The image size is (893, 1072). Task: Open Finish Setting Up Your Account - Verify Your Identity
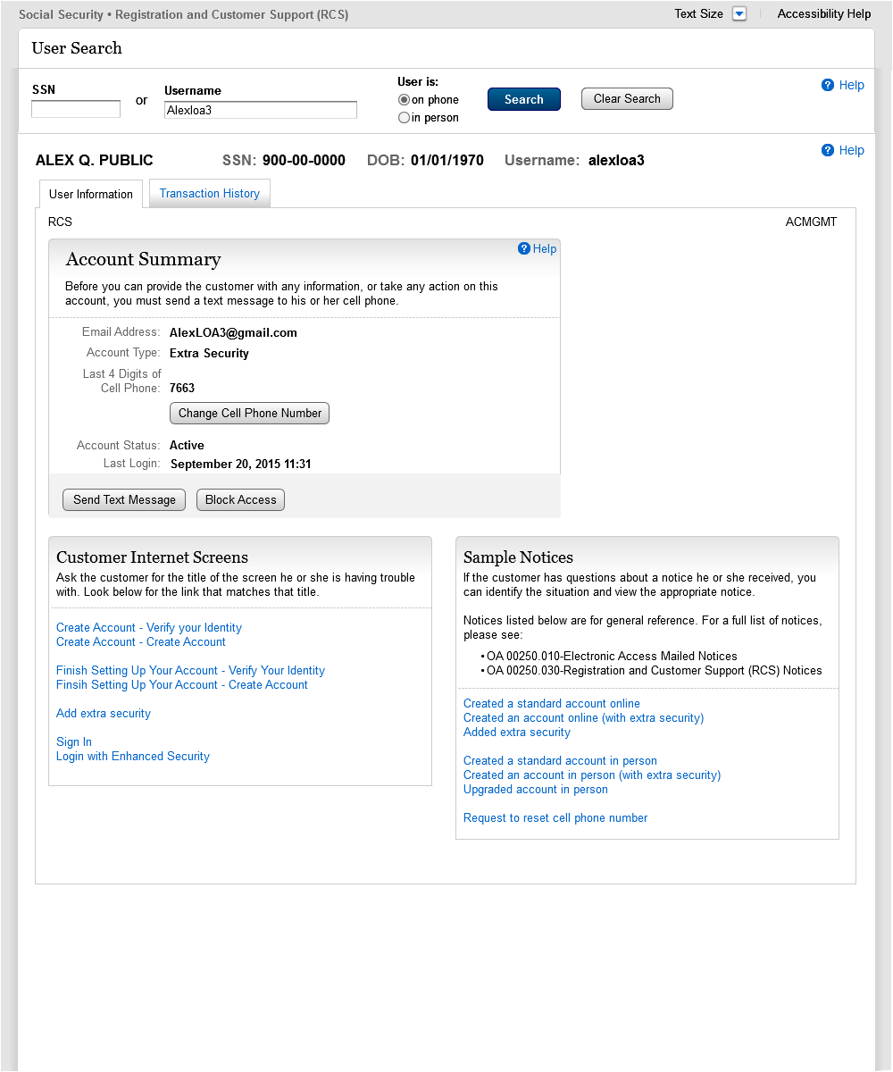point(190,671)
